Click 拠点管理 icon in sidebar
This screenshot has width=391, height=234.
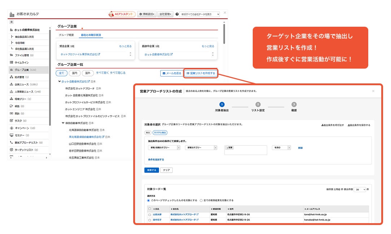pos(12,77)
